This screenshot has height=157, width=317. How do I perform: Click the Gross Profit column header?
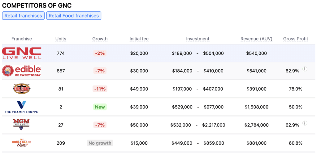pos(296,39)
